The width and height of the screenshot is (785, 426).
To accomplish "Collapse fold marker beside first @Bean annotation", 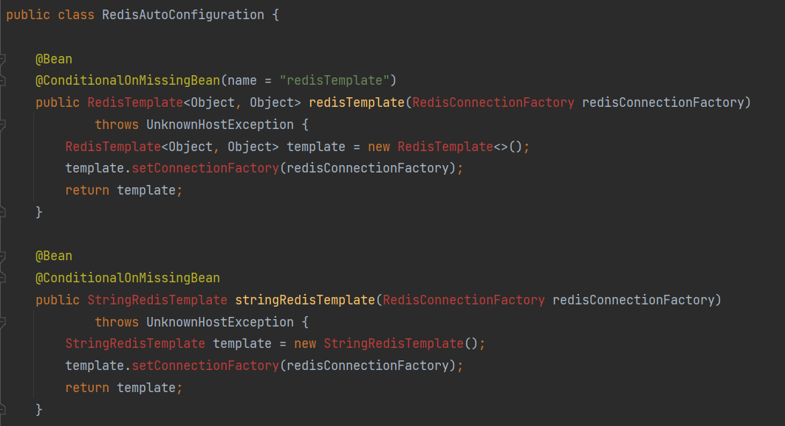I will (2, 60).
